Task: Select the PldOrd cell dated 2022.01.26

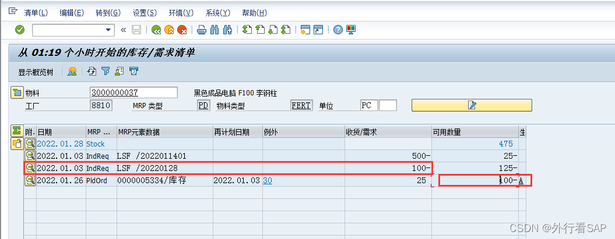Action: (61, 180)
